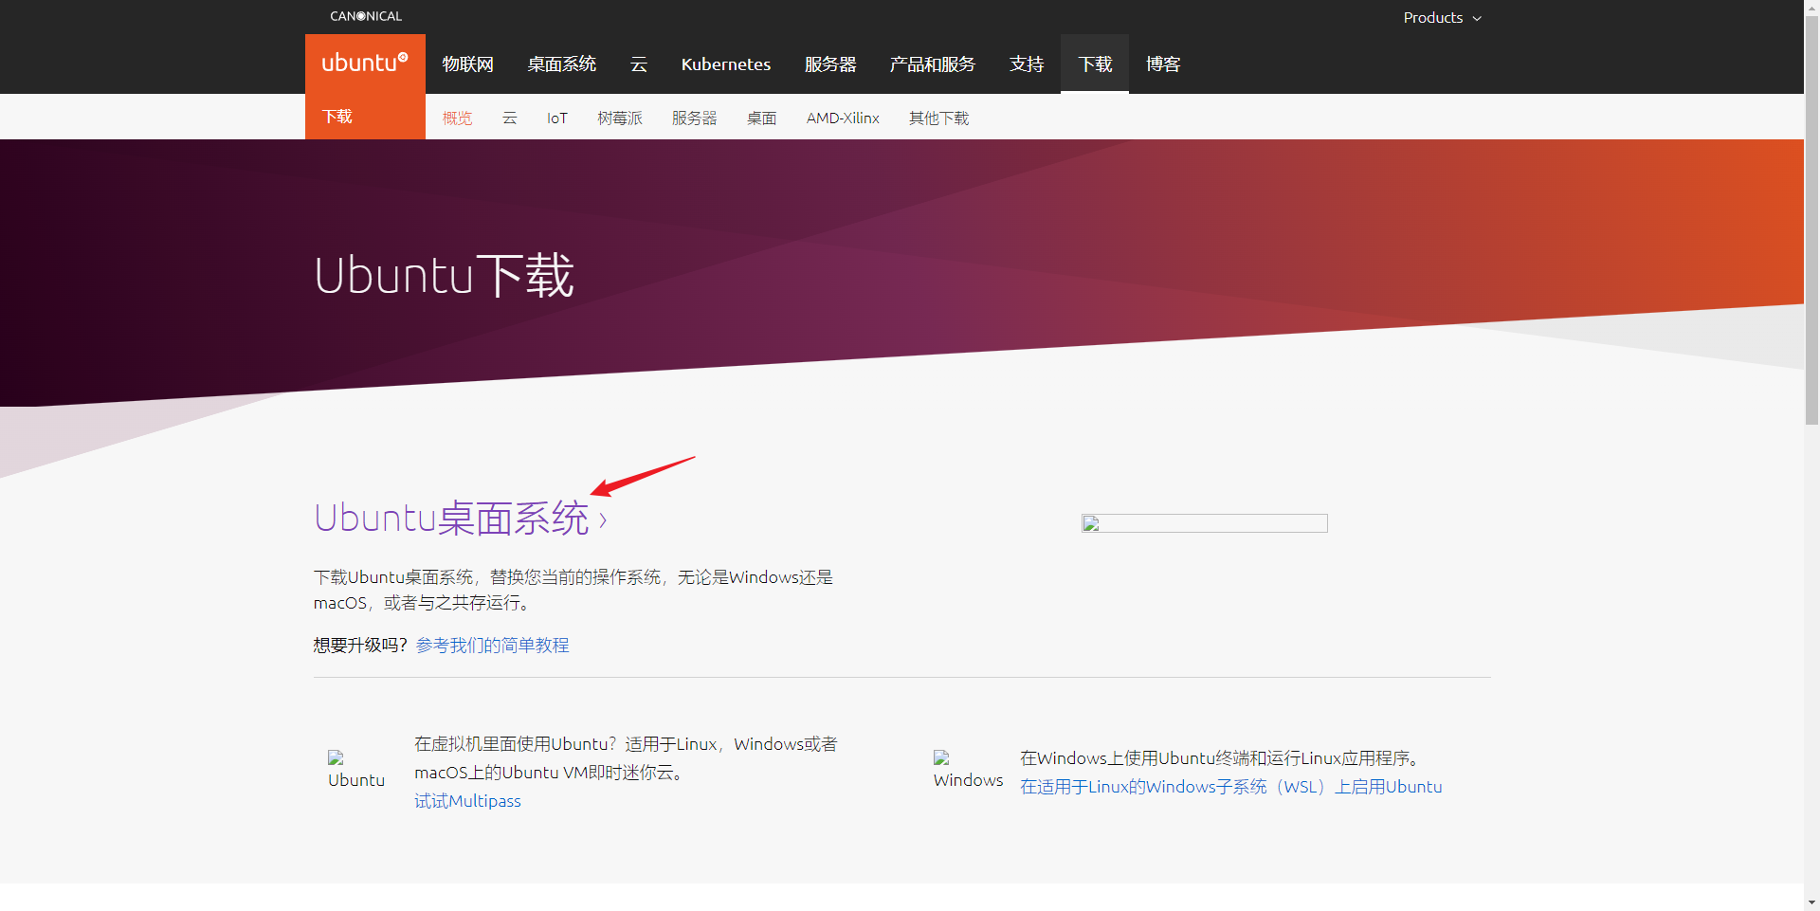Click 概览 in the download submenu
Viewport: 1820px width, 911px height.
pyautogui.click(x=457, y=118)
